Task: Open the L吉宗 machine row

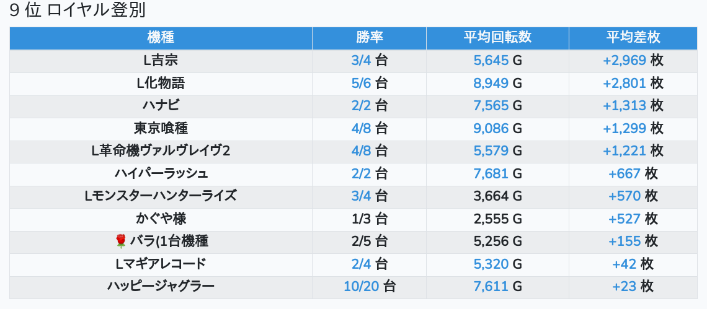Action: [x=161, y=61]
